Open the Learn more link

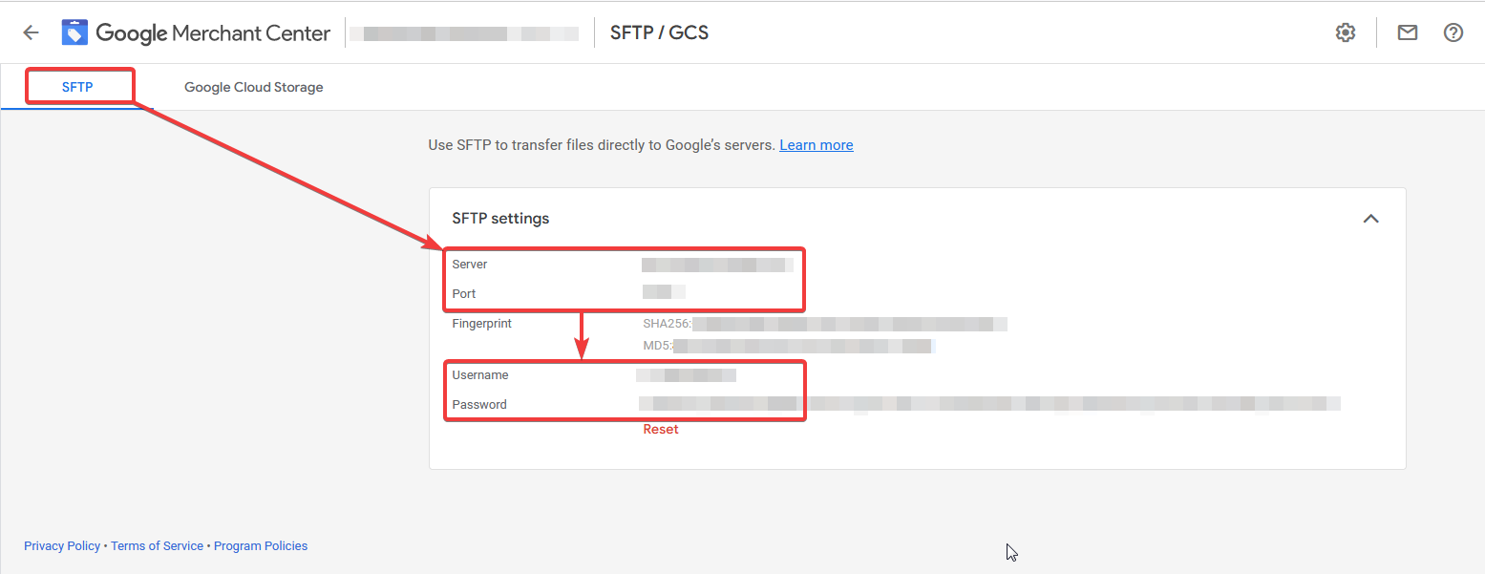click(x=817, y=145)
